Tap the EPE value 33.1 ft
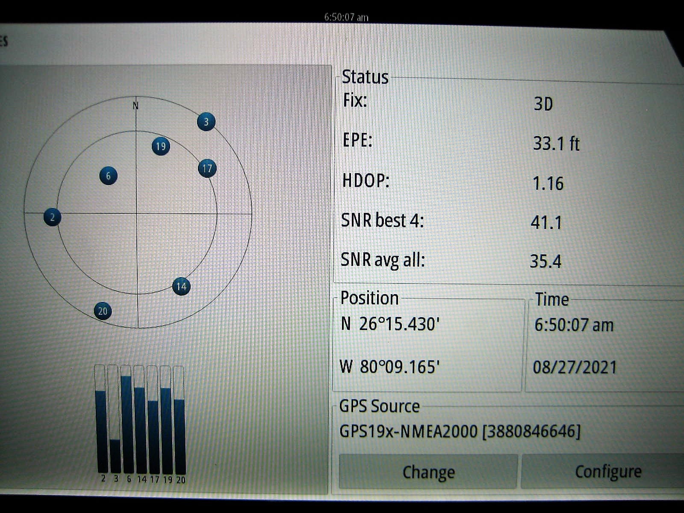 coord(556,143)
